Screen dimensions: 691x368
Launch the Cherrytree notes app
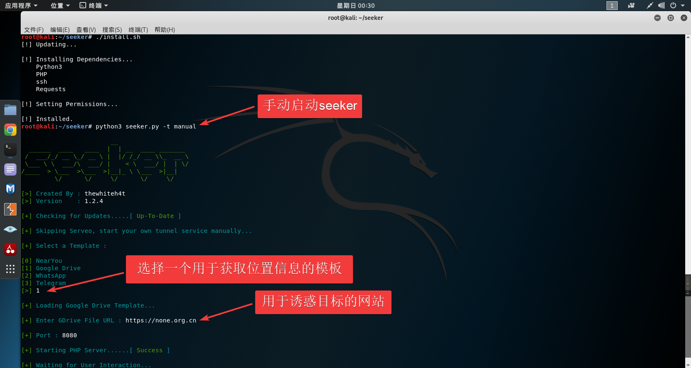(x=10, y=249)
